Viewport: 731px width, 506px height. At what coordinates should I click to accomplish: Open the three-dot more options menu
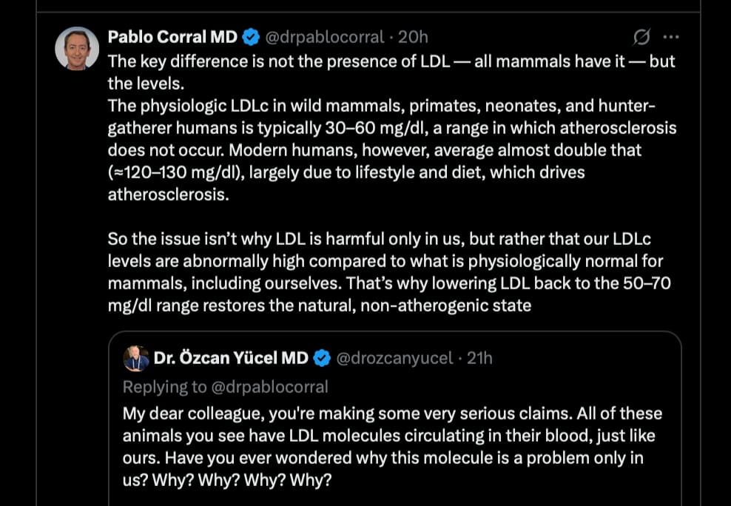point(670,37)
